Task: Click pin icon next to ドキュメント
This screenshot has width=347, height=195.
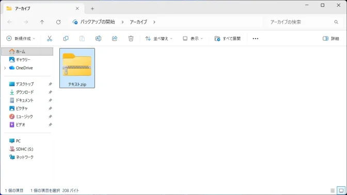Action: 50,101
